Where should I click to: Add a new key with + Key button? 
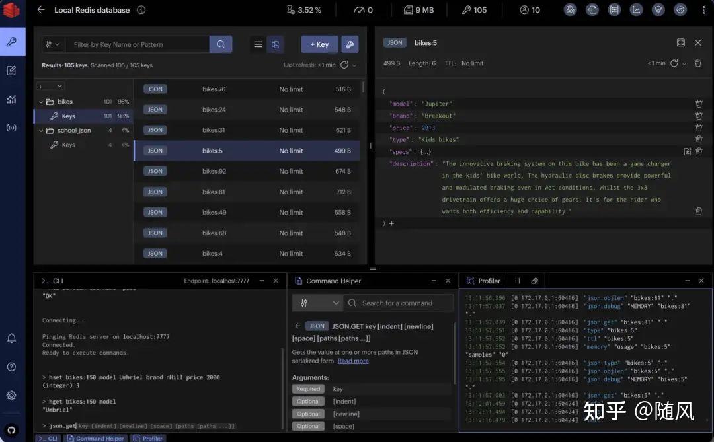click(319, 44)
